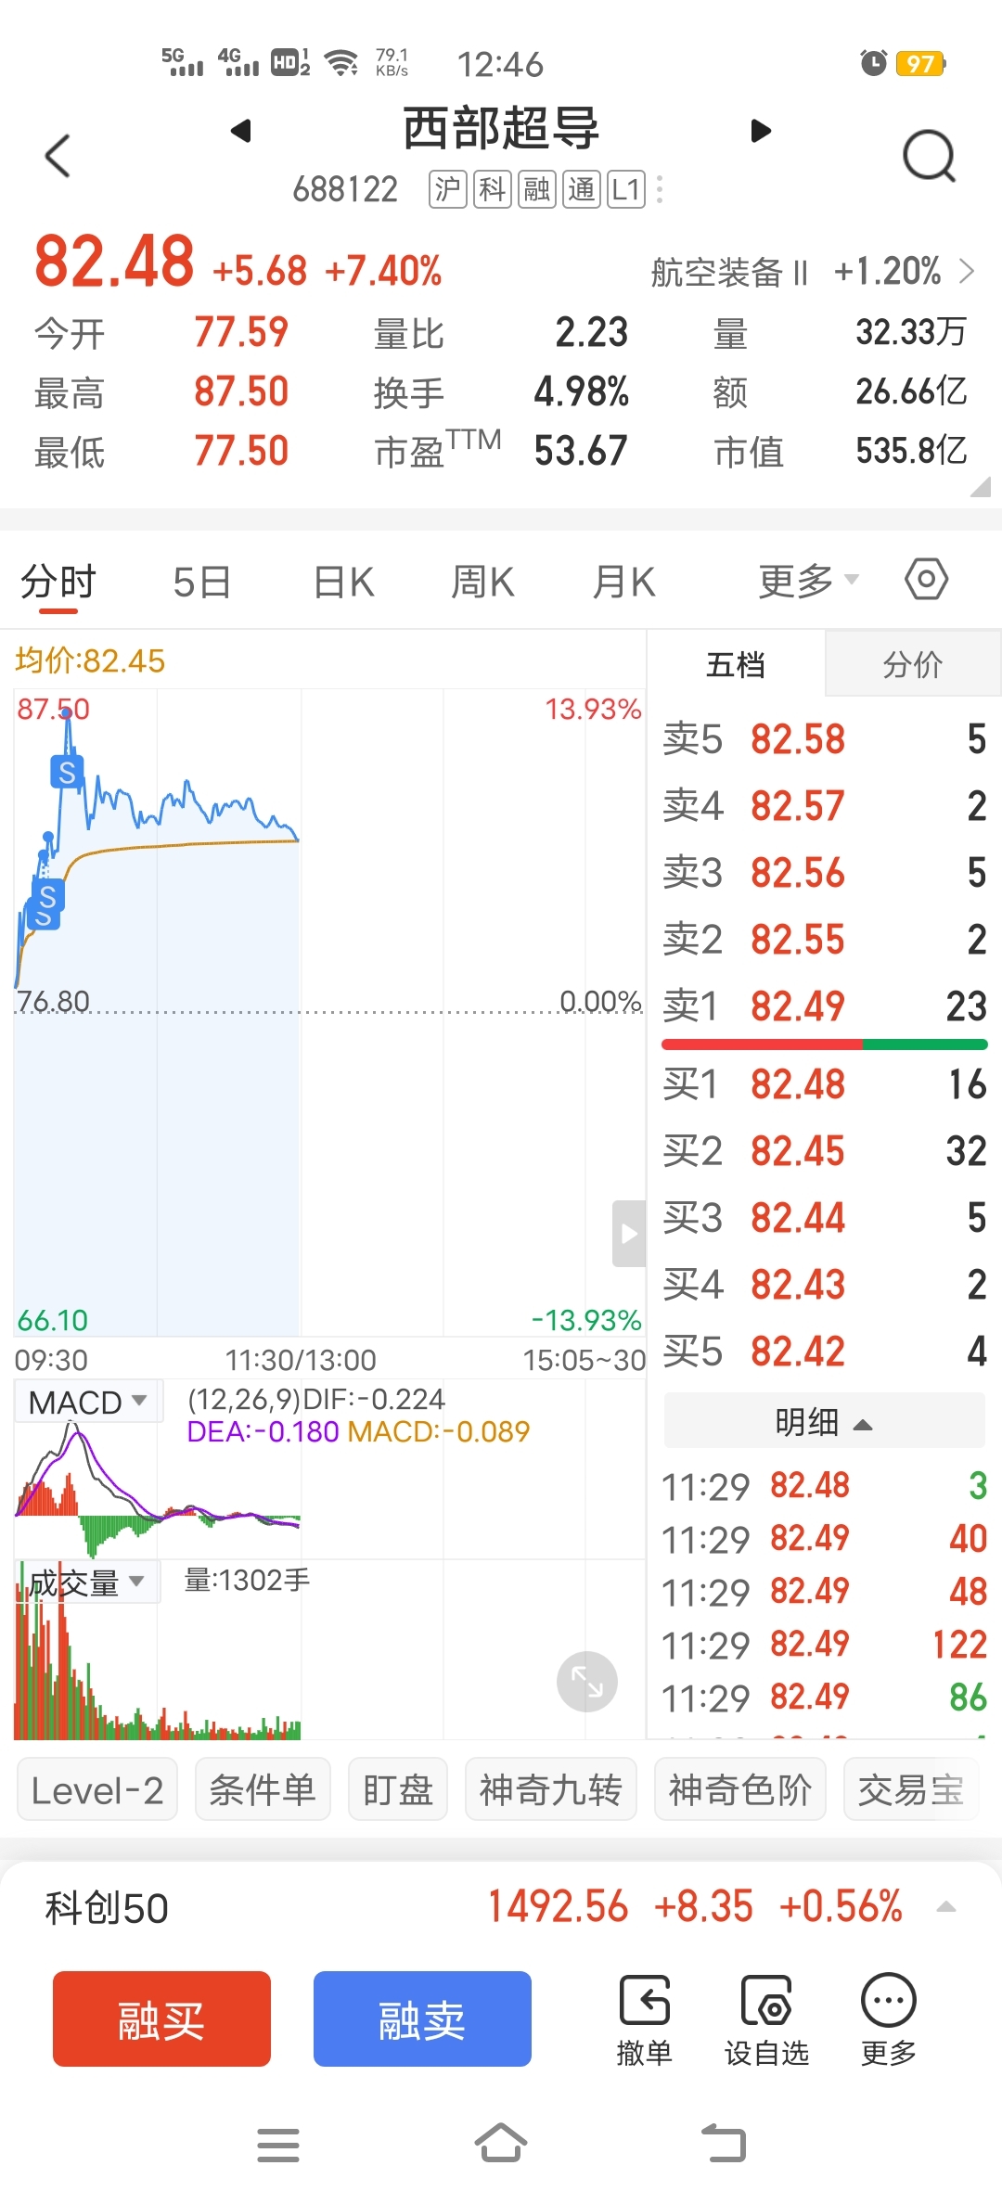
Task: Tap the blue 融卖 button
Action: pos(422,2018)
